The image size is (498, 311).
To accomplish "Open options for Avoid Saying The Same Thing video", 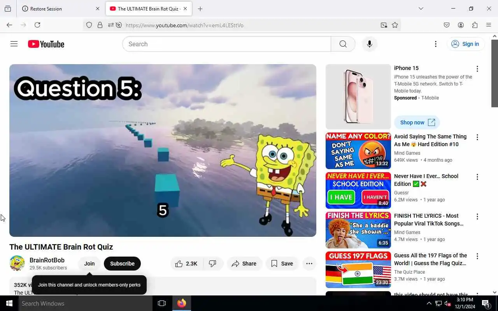I will pos(477,137).
